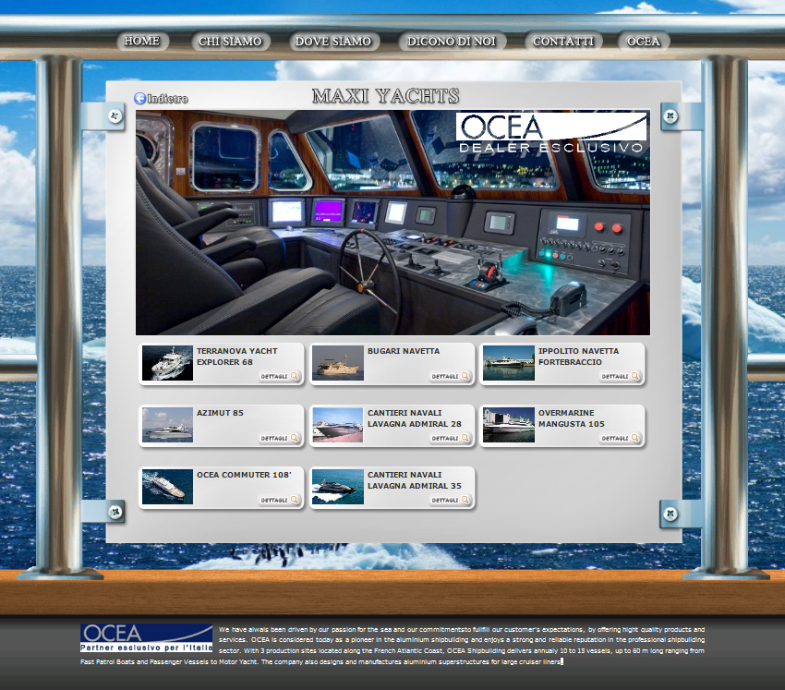Select the Azimut 85 title
Screen dimensions: 785x690
point(220,413)
